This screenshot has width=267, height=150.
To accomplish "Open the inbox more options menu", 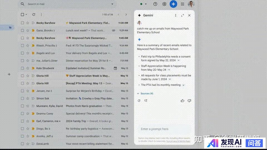I will coord(41,15).
